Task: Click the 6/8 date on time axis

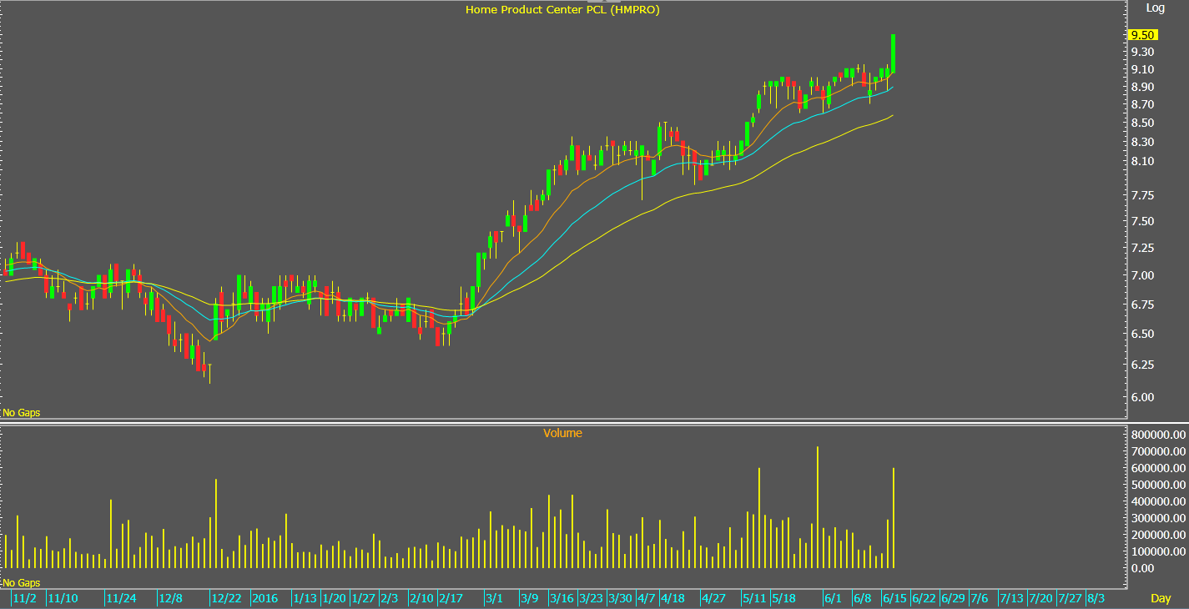Action: 862,598
